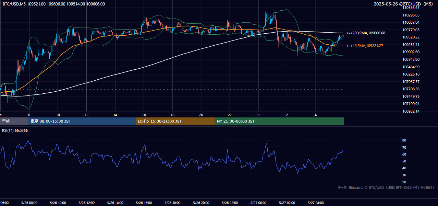
Task: Click the time axis label 5/26 08:00
Action: pyautogui.click(x=29, y=203)
